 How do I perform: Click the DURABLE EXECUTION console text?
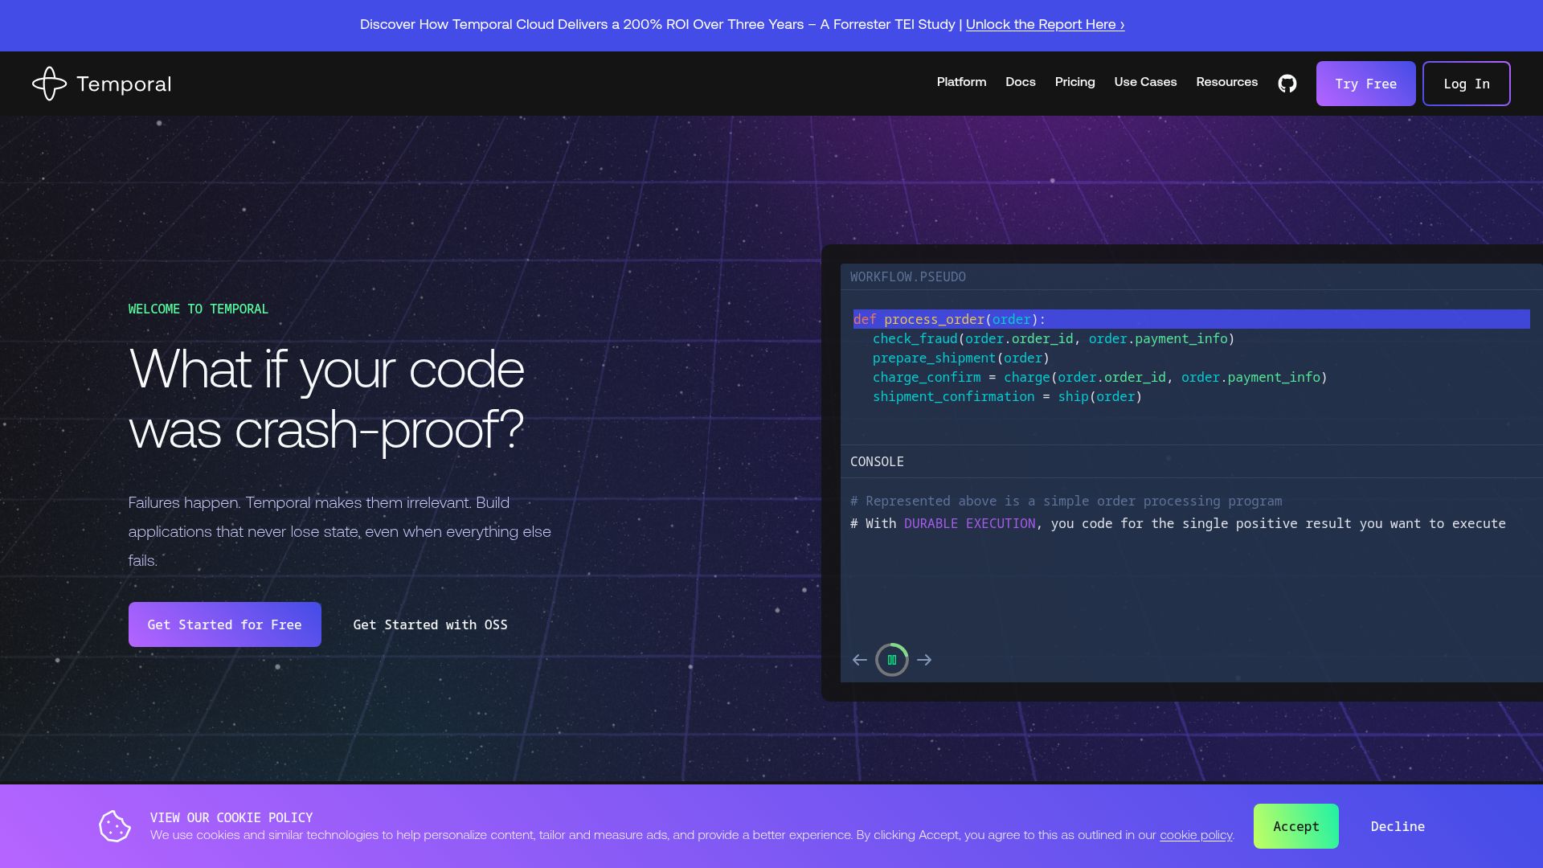(x=969, y=523)
